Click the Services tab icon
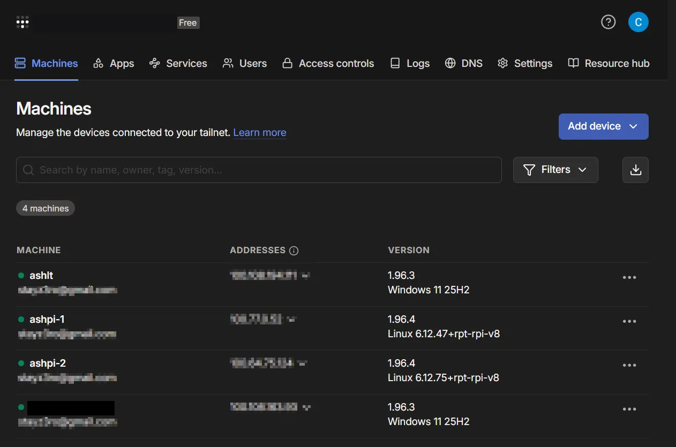Image resolution: width=676 pixels, height=447 pixels. pos(155,63)
